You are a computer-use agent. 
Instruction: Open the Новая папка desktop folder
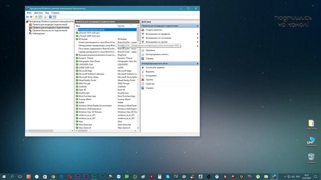tap(311, 124)
